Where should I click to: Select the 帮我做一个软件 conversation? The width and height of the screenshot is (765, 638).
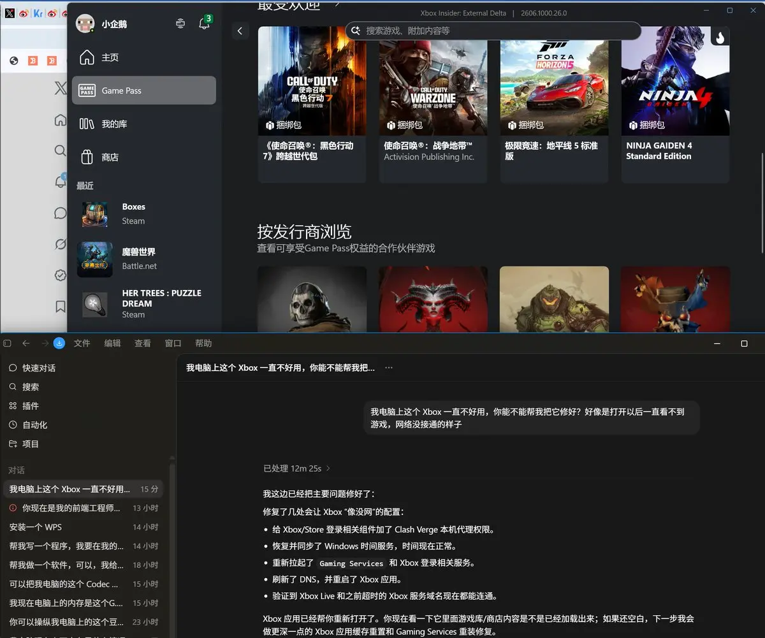pos(83,565)
